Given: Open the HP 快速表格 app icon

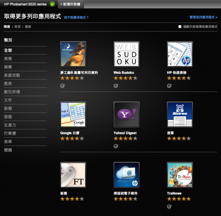Looking at the screenshot, I should 180,54.
